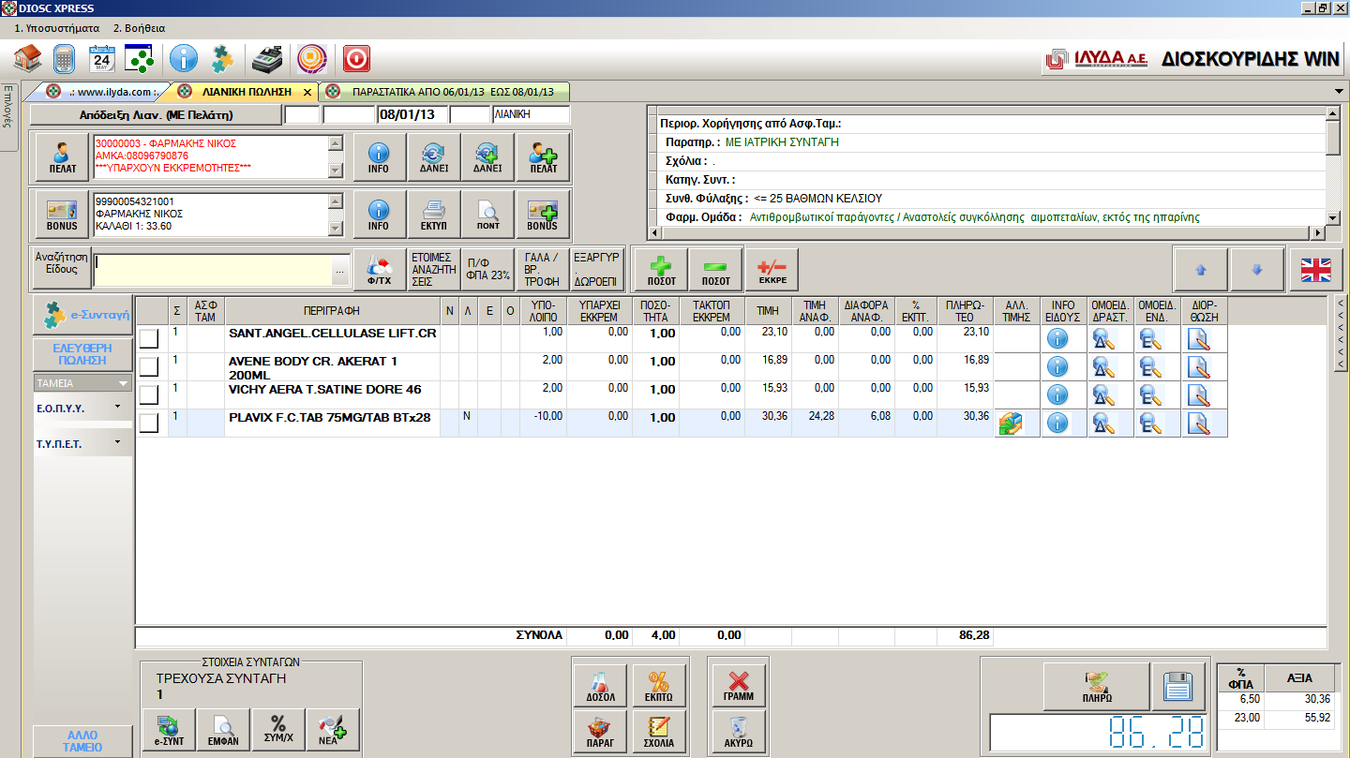Tick checkbox for SANT.ANGEL.CELLULASE row

tap(149, 339)
